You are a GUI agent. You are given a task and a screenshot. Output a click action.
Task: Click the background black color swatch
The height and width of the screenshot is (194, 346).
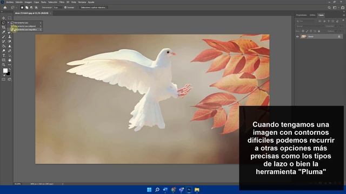click(x=9, y=74)
